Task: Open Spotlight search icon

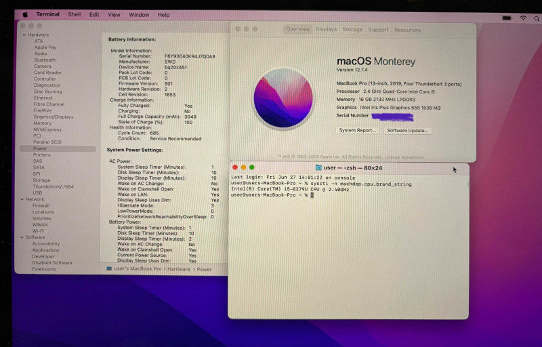Action: tap(537, 19)
